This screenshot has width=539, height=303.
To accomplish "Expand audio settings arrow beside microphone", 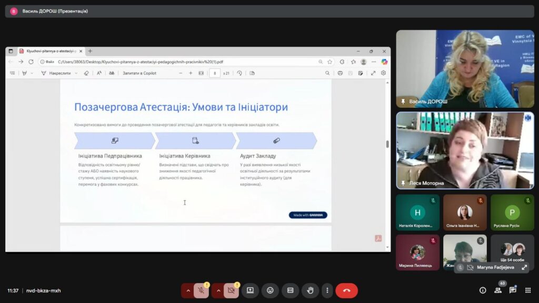I will 187,290.
